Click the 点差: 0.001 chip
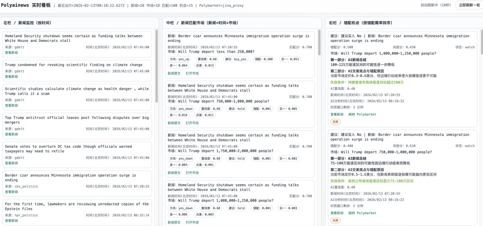Screen dimensions: 483x226 point(204,165)
